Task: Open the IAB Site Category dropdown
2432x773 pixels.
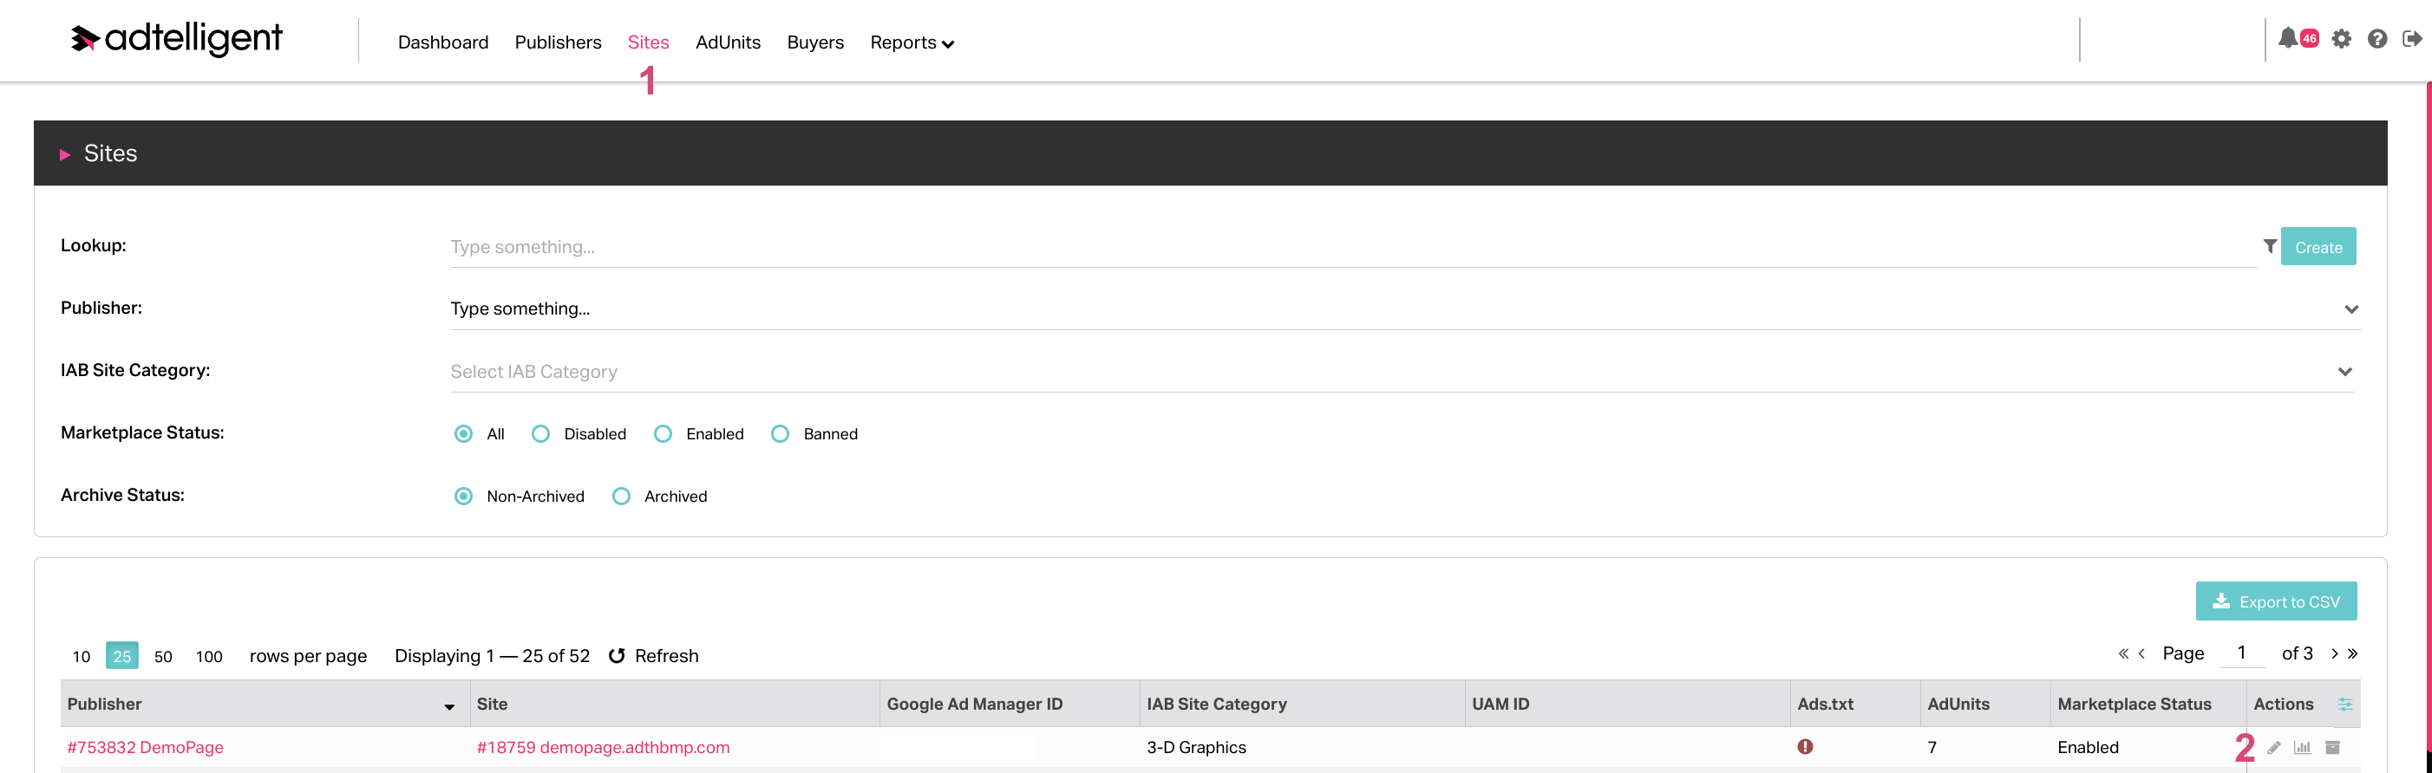Action: (x=1402, y=371)
